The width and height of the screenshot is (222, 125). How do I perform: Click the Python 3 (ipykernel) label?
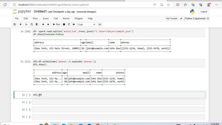(x=195, y=18)
